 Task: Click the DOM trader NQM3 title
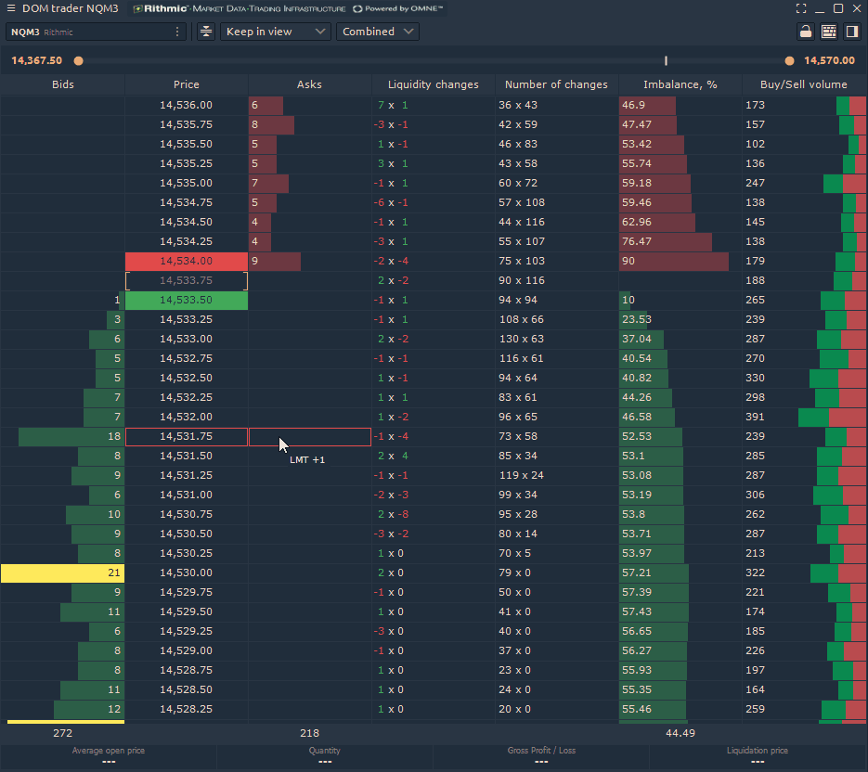click(70, 8)
